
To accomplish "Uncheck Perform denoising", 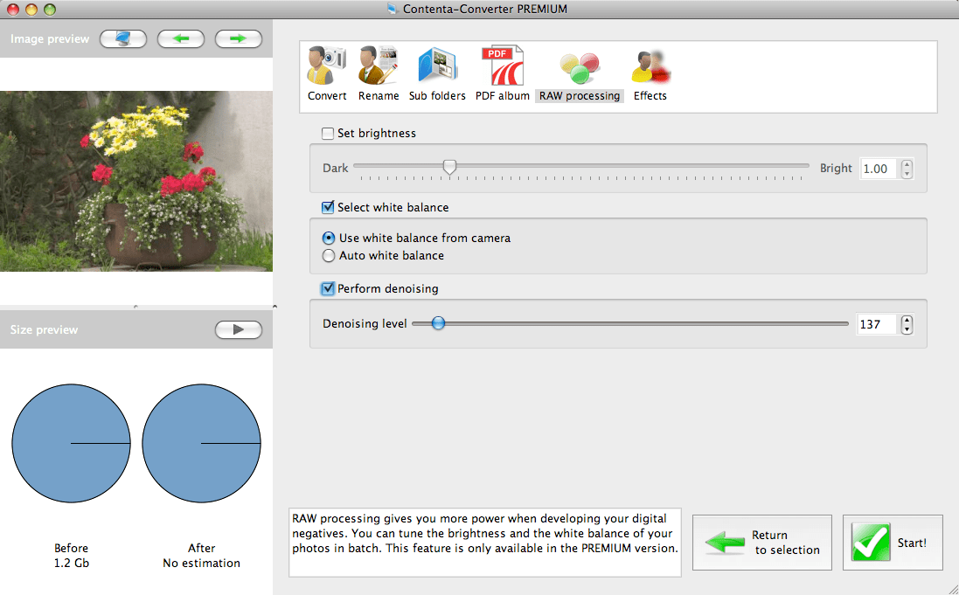I will tap(328, 288).
